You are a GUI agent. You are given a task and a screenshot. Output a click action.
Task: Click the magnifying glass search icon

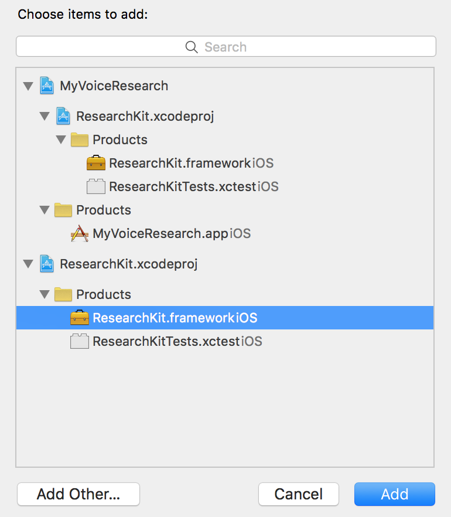(x=192, y=47)
